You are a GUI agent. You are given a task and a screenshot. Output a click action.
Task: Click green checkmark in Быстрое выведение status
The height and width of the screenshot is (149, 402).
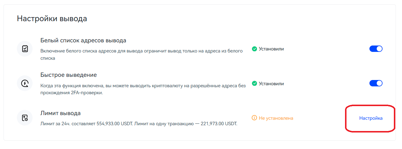(254, 84)
